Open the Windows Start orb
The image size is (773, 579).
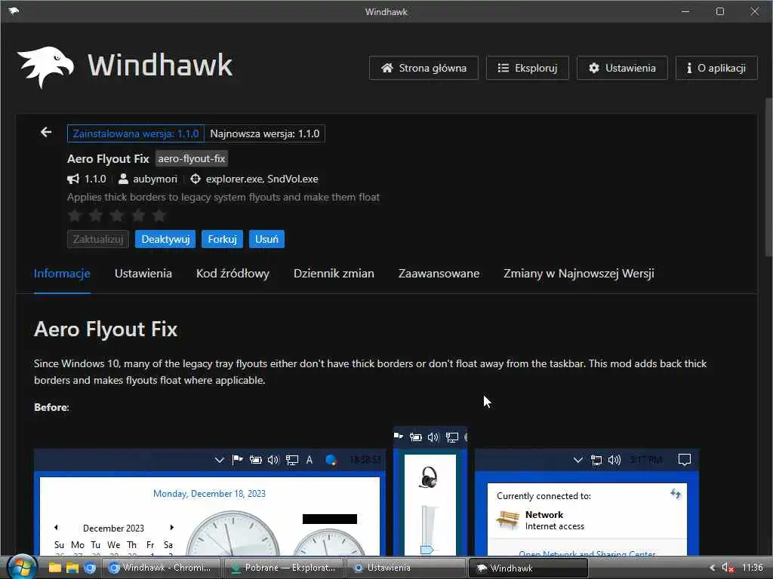tap(21, 567)
